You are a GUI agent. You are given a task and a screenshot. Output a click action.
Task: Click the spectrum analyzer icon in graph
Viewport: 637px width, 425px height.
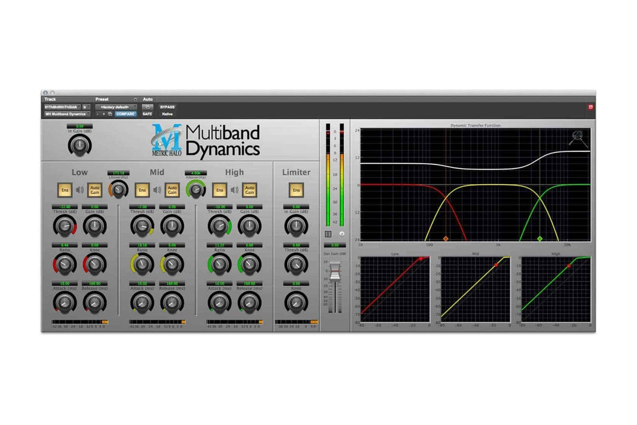tap(578, 139)
